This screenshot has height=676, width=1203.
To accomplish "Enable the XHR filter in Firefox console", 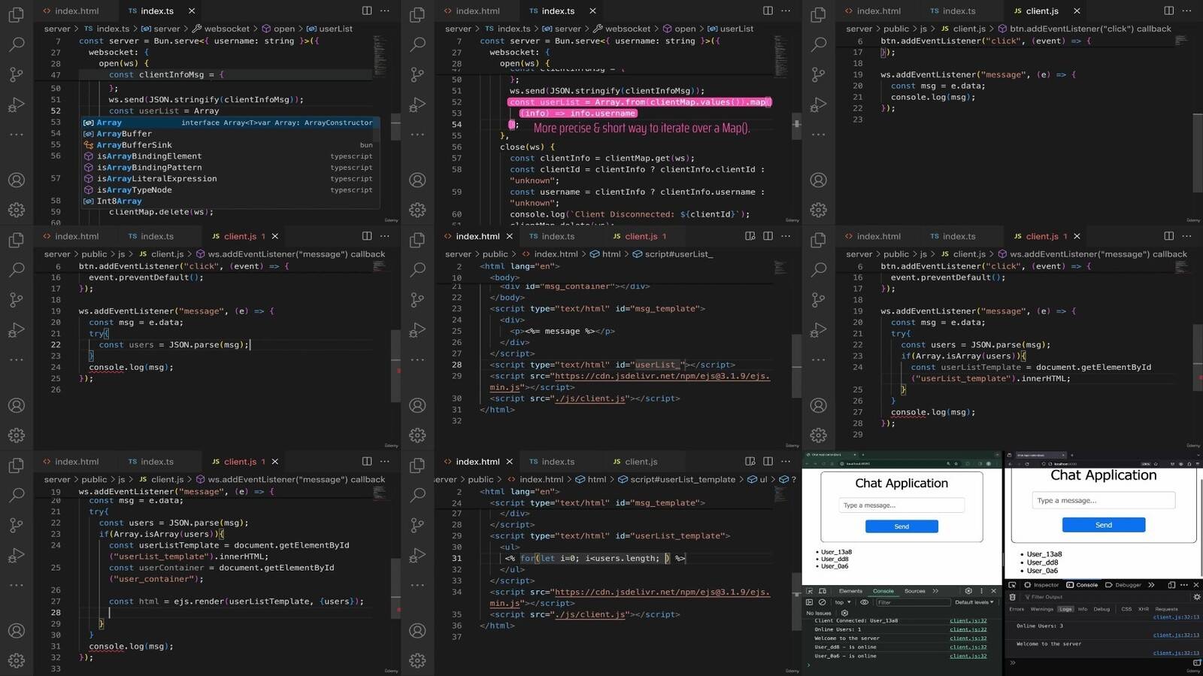I will 1143,609.
